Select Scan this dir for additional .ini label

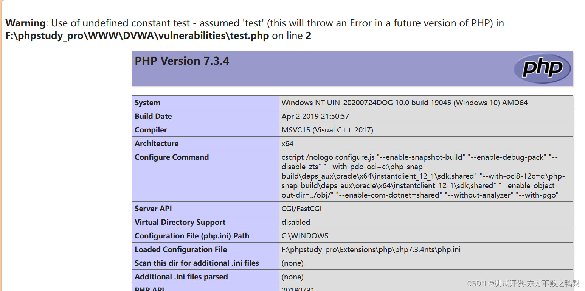[197, 263]
